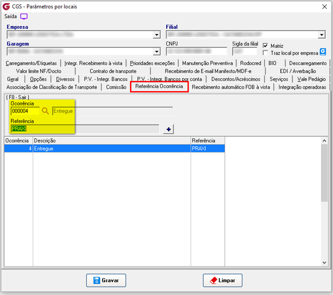333x295 pixels.
Task: Click the blue plus add button
Action: pos(168,129)
